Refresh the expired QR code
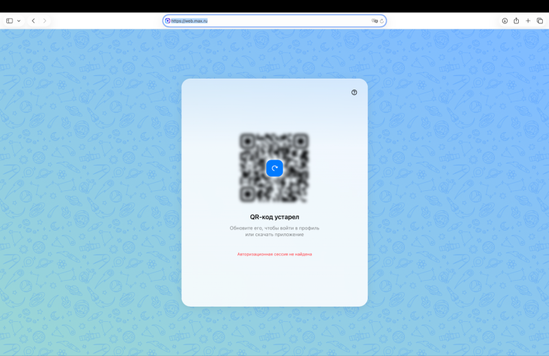The width and height of the screenshot is (549, 356). click(x=274, y=168)
